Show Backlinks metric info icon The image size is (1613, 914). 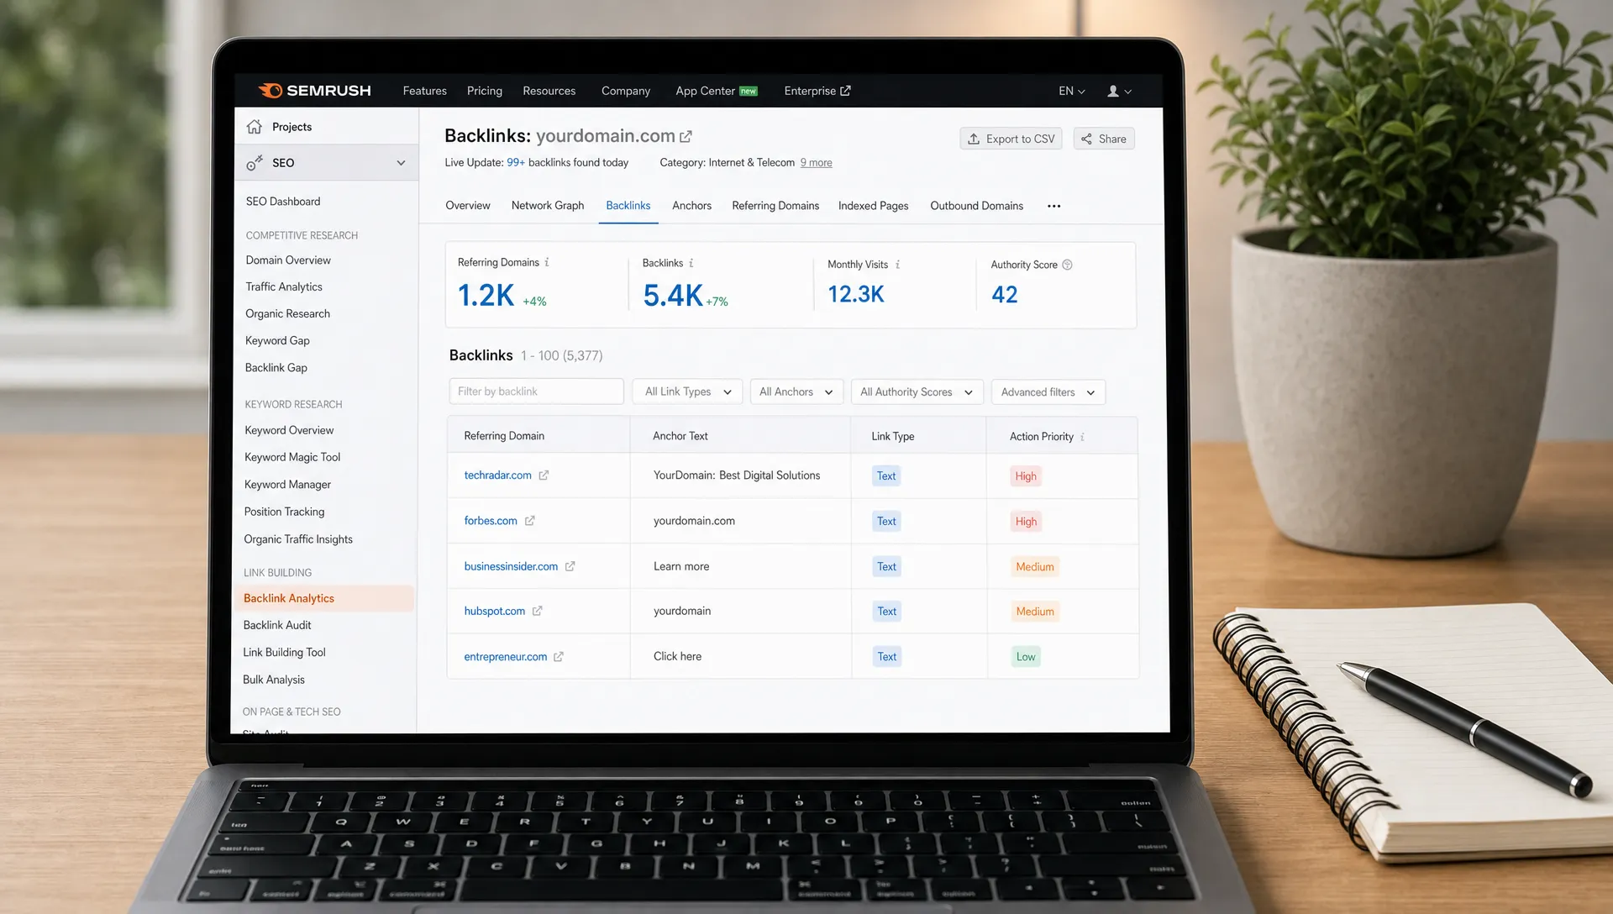tap(691, 263)
